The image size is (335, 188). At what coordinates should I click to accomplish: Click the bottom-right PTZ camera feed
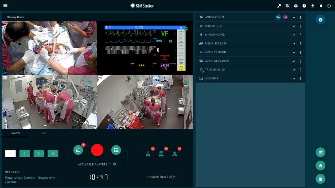pyautogui.click(x=144, y=102)
